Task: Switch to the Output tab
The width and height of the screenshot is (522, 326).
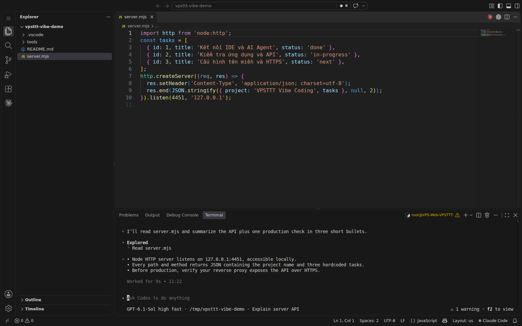Action: tap(152, 215)
